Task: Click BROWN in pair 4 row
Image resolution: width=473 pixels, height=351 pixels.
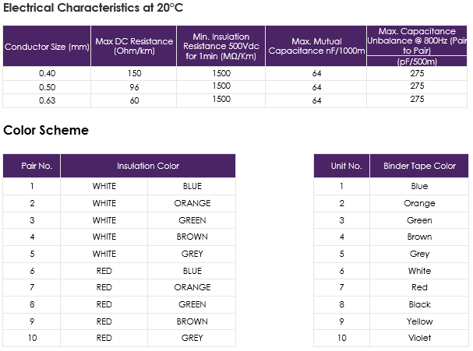Action: 192,237
